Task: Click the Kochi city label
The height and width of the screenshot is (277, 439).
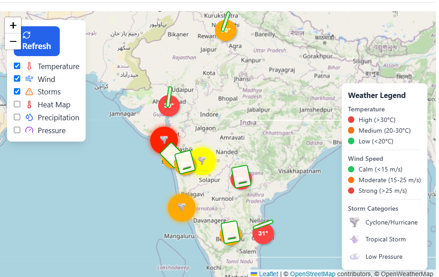Action: coord(214,268)
